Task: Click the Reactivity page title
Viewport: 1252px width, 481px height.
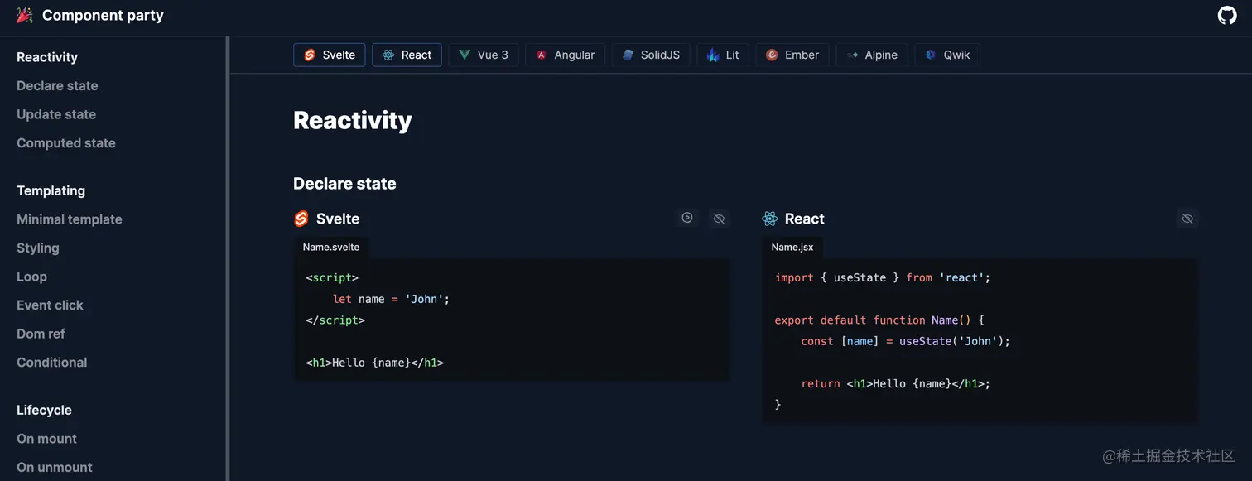Action: pos(353,120)
